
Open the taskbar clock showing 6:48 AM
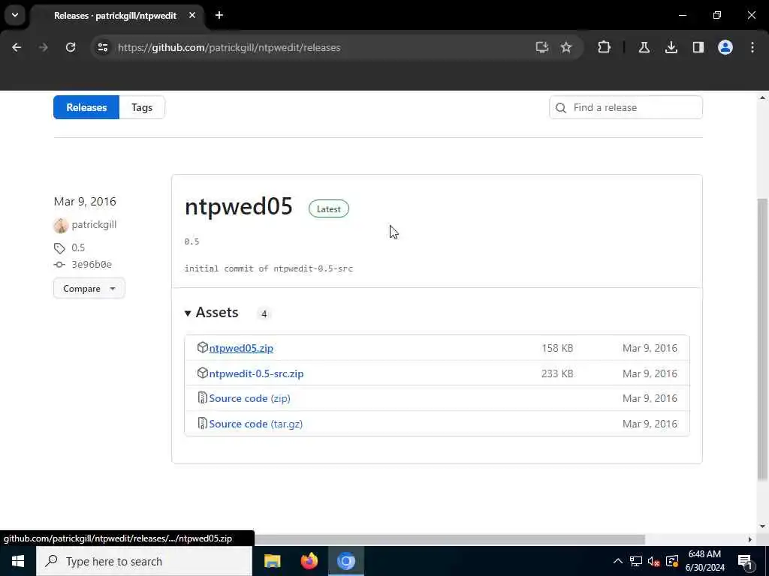pos(704,561)
